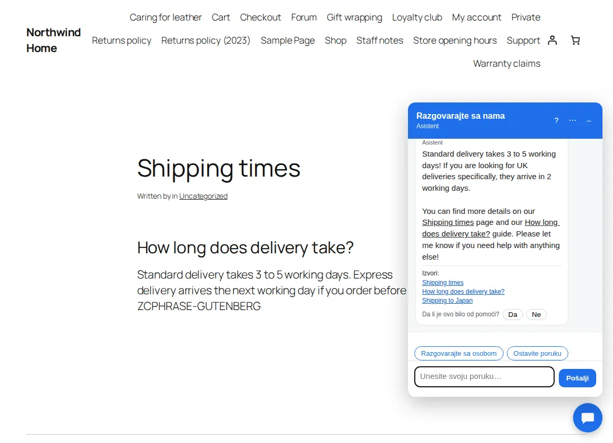The width and height of the screenshot is (613, 443).
Task: Open 'Shipping to Japan' source link
Action: [447, 301]
